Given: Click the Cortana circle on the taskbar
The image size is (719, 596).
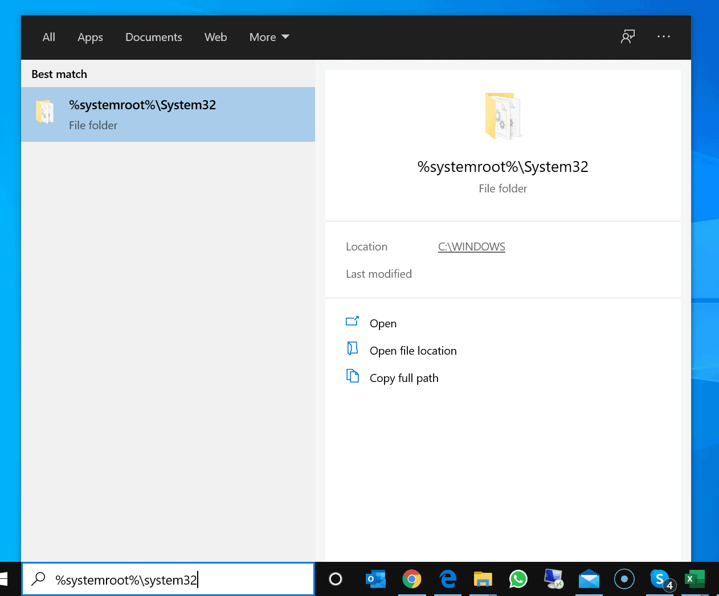Looking at the screenshot, I should [336, 578].
